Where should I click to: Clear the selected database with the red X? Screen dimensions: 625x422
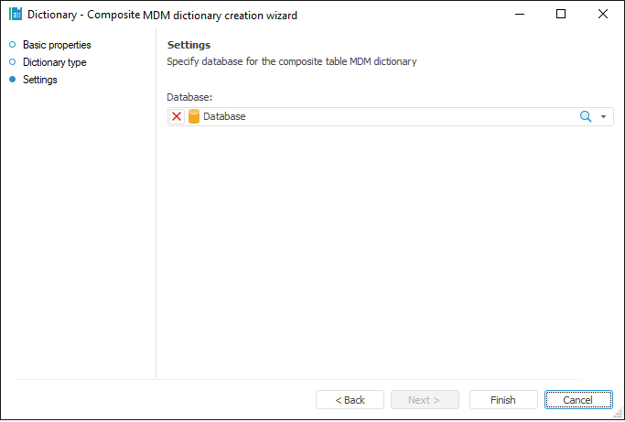pyautogui.click(x=177, y=117)
